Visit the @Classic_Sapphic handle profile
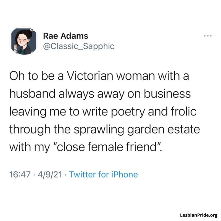The image size is (221, 221). click(79, 46)
